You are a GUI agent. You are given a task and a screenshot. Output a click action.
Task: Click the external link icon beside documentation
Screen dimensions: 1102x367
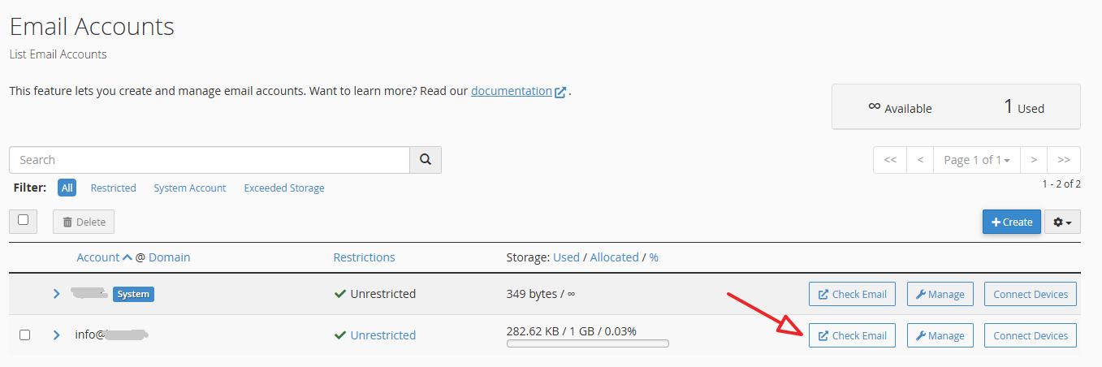tap(560, 92)
